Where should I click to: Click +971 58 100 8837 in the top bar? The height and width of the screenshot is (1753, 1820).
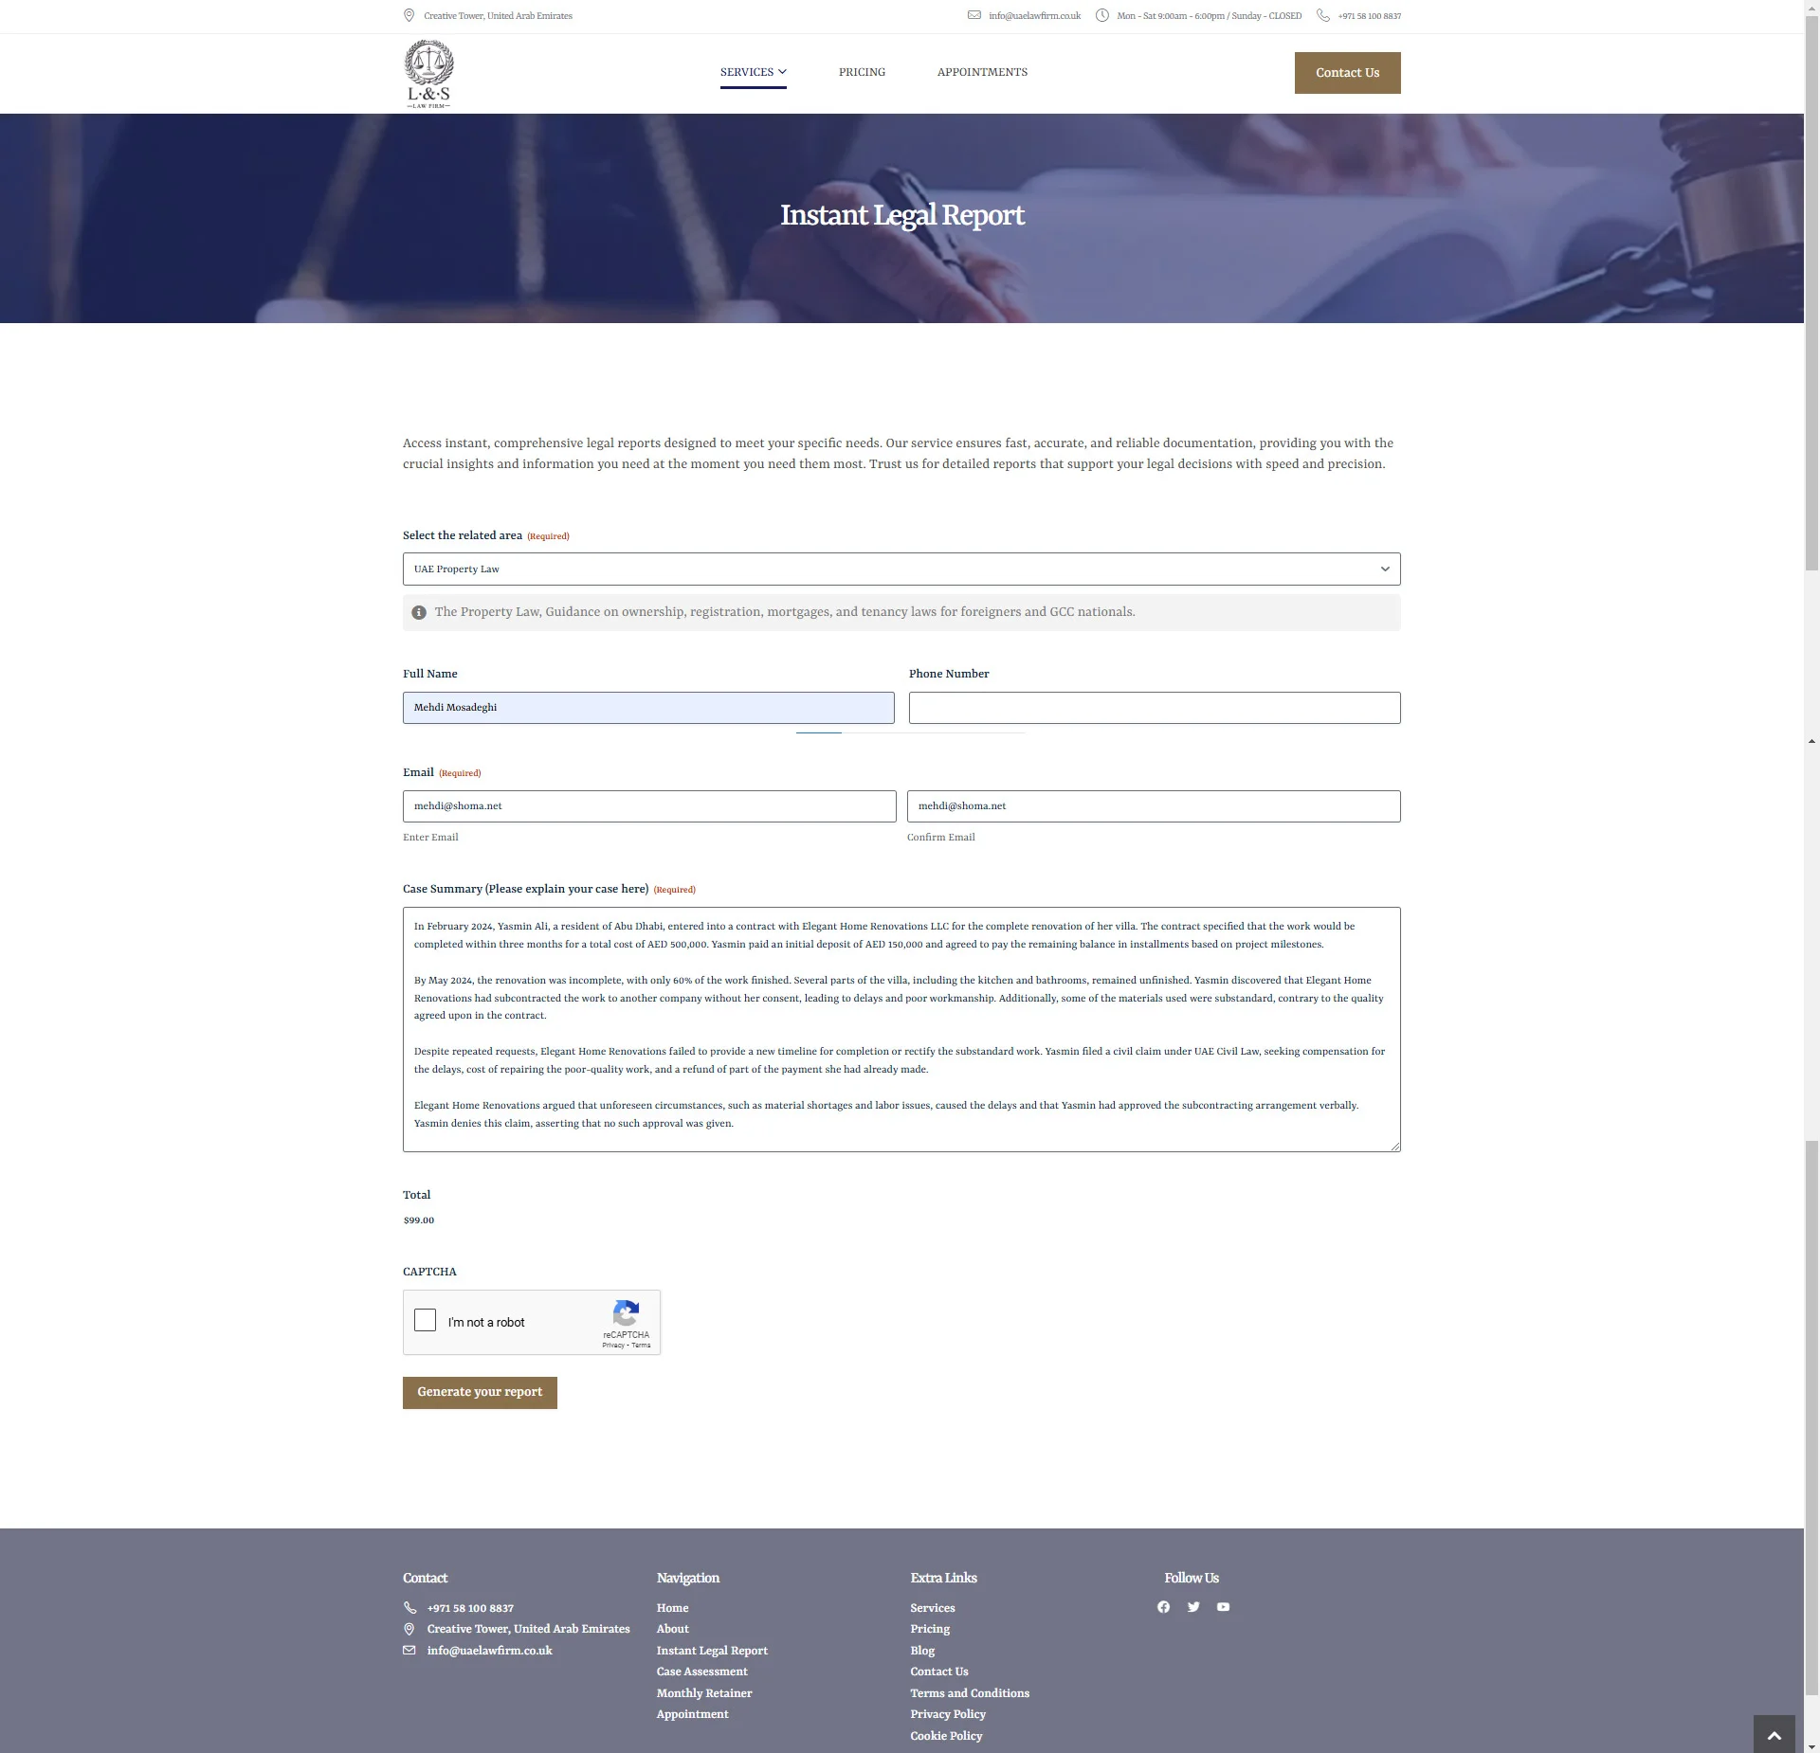point(1369,16)
